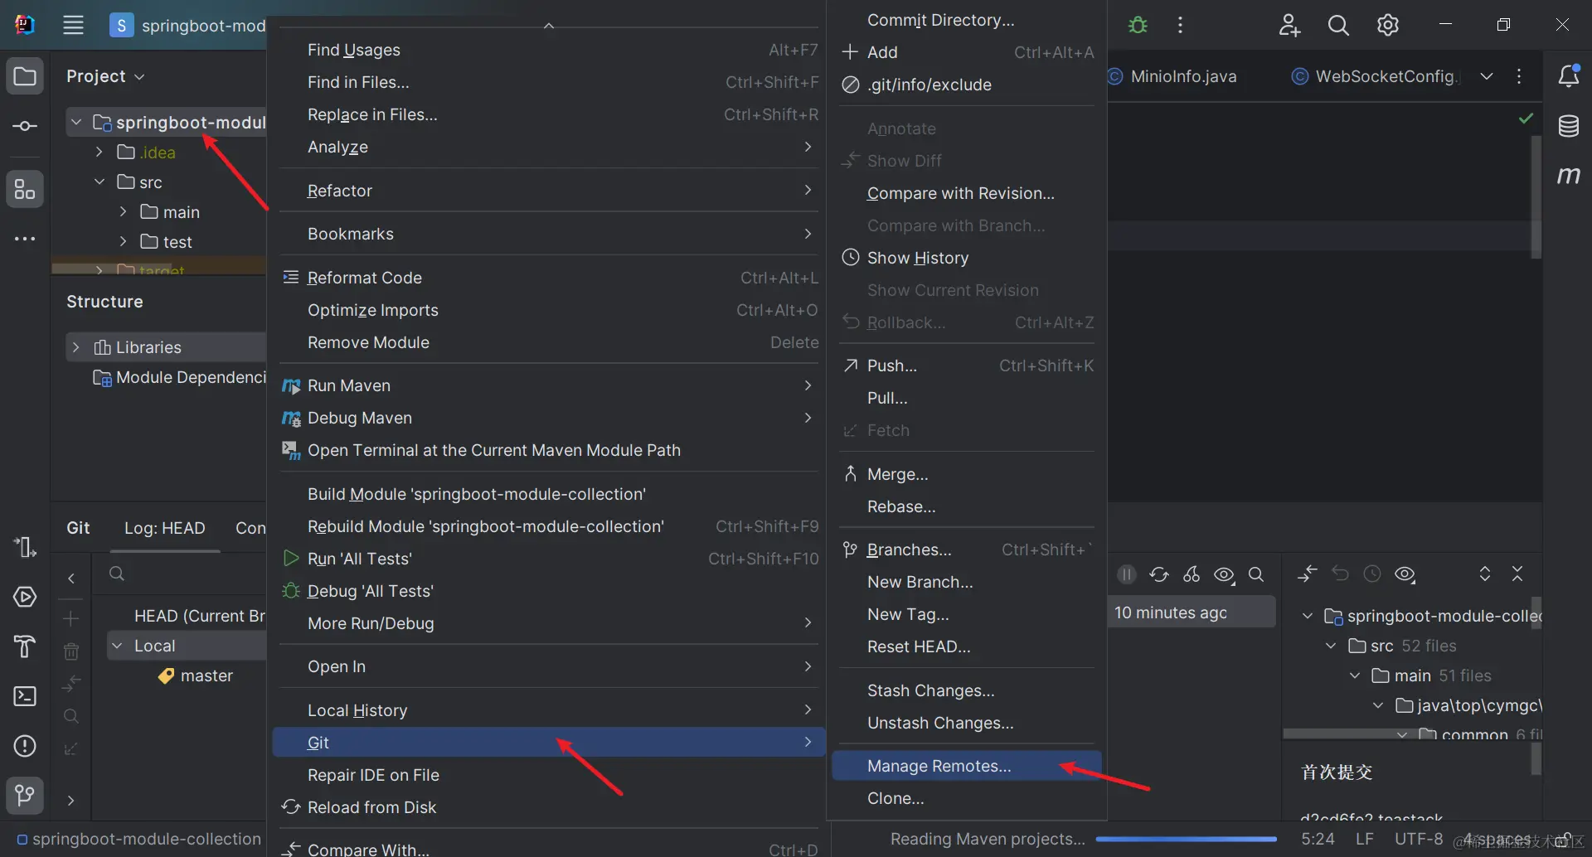
Task: Expand the test folder in project tree
Action: [x=123, y=242]
